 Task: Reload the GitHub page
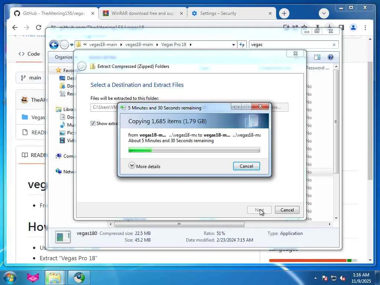(38, 27)
